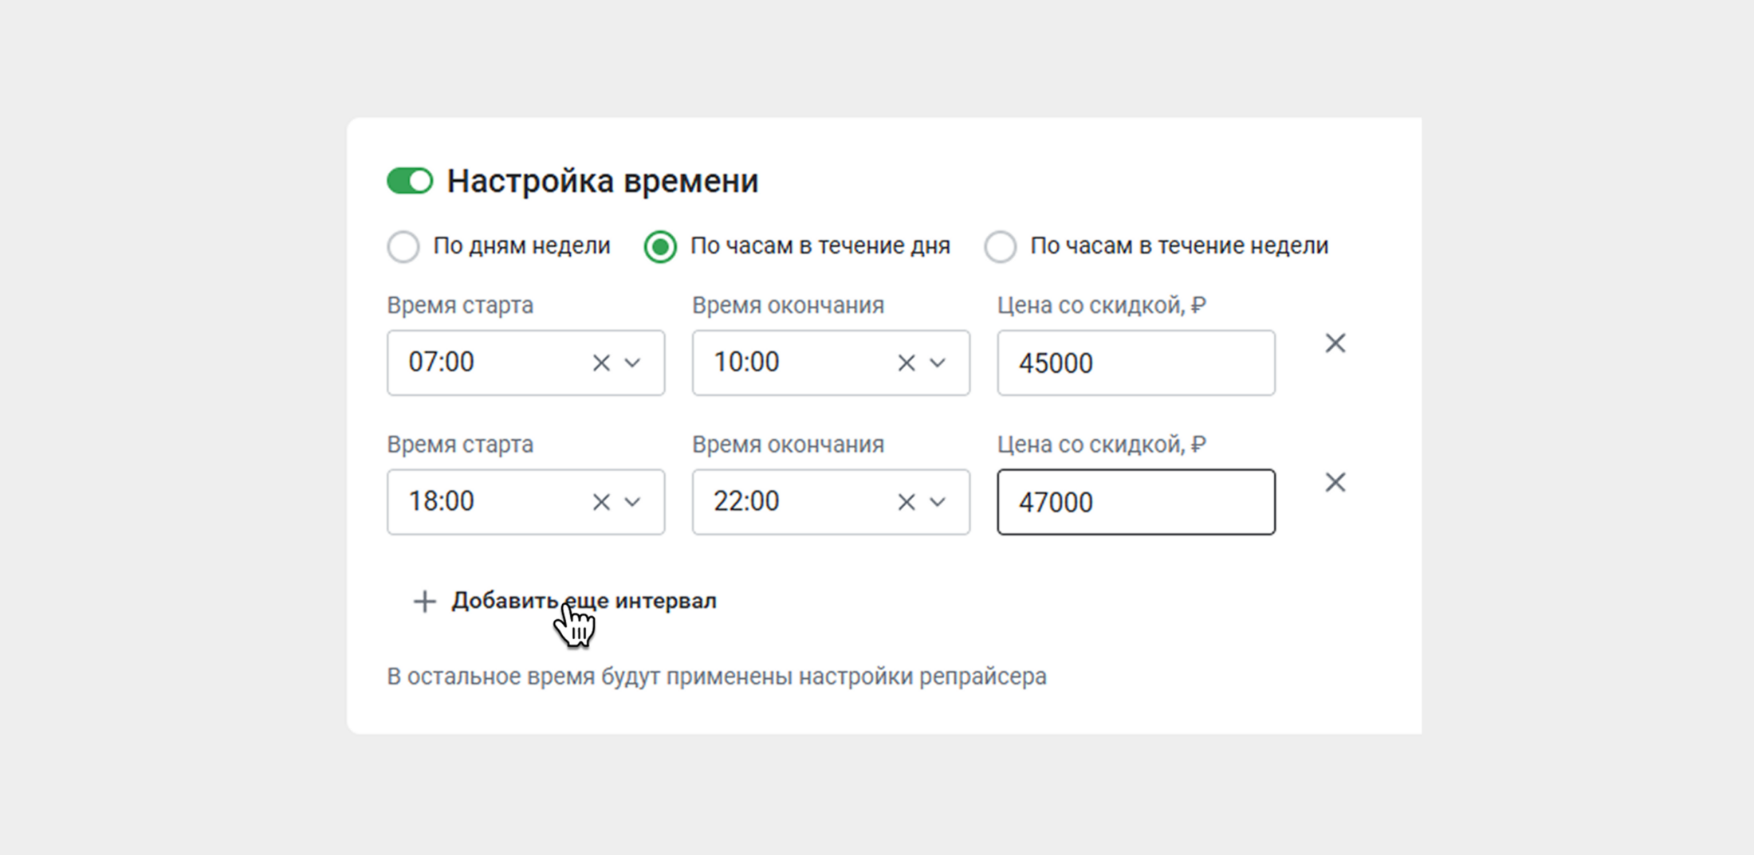Click inside the 07:00 start time box
1754x855 pixels.
pyautogui.click(x=486, y=363)
